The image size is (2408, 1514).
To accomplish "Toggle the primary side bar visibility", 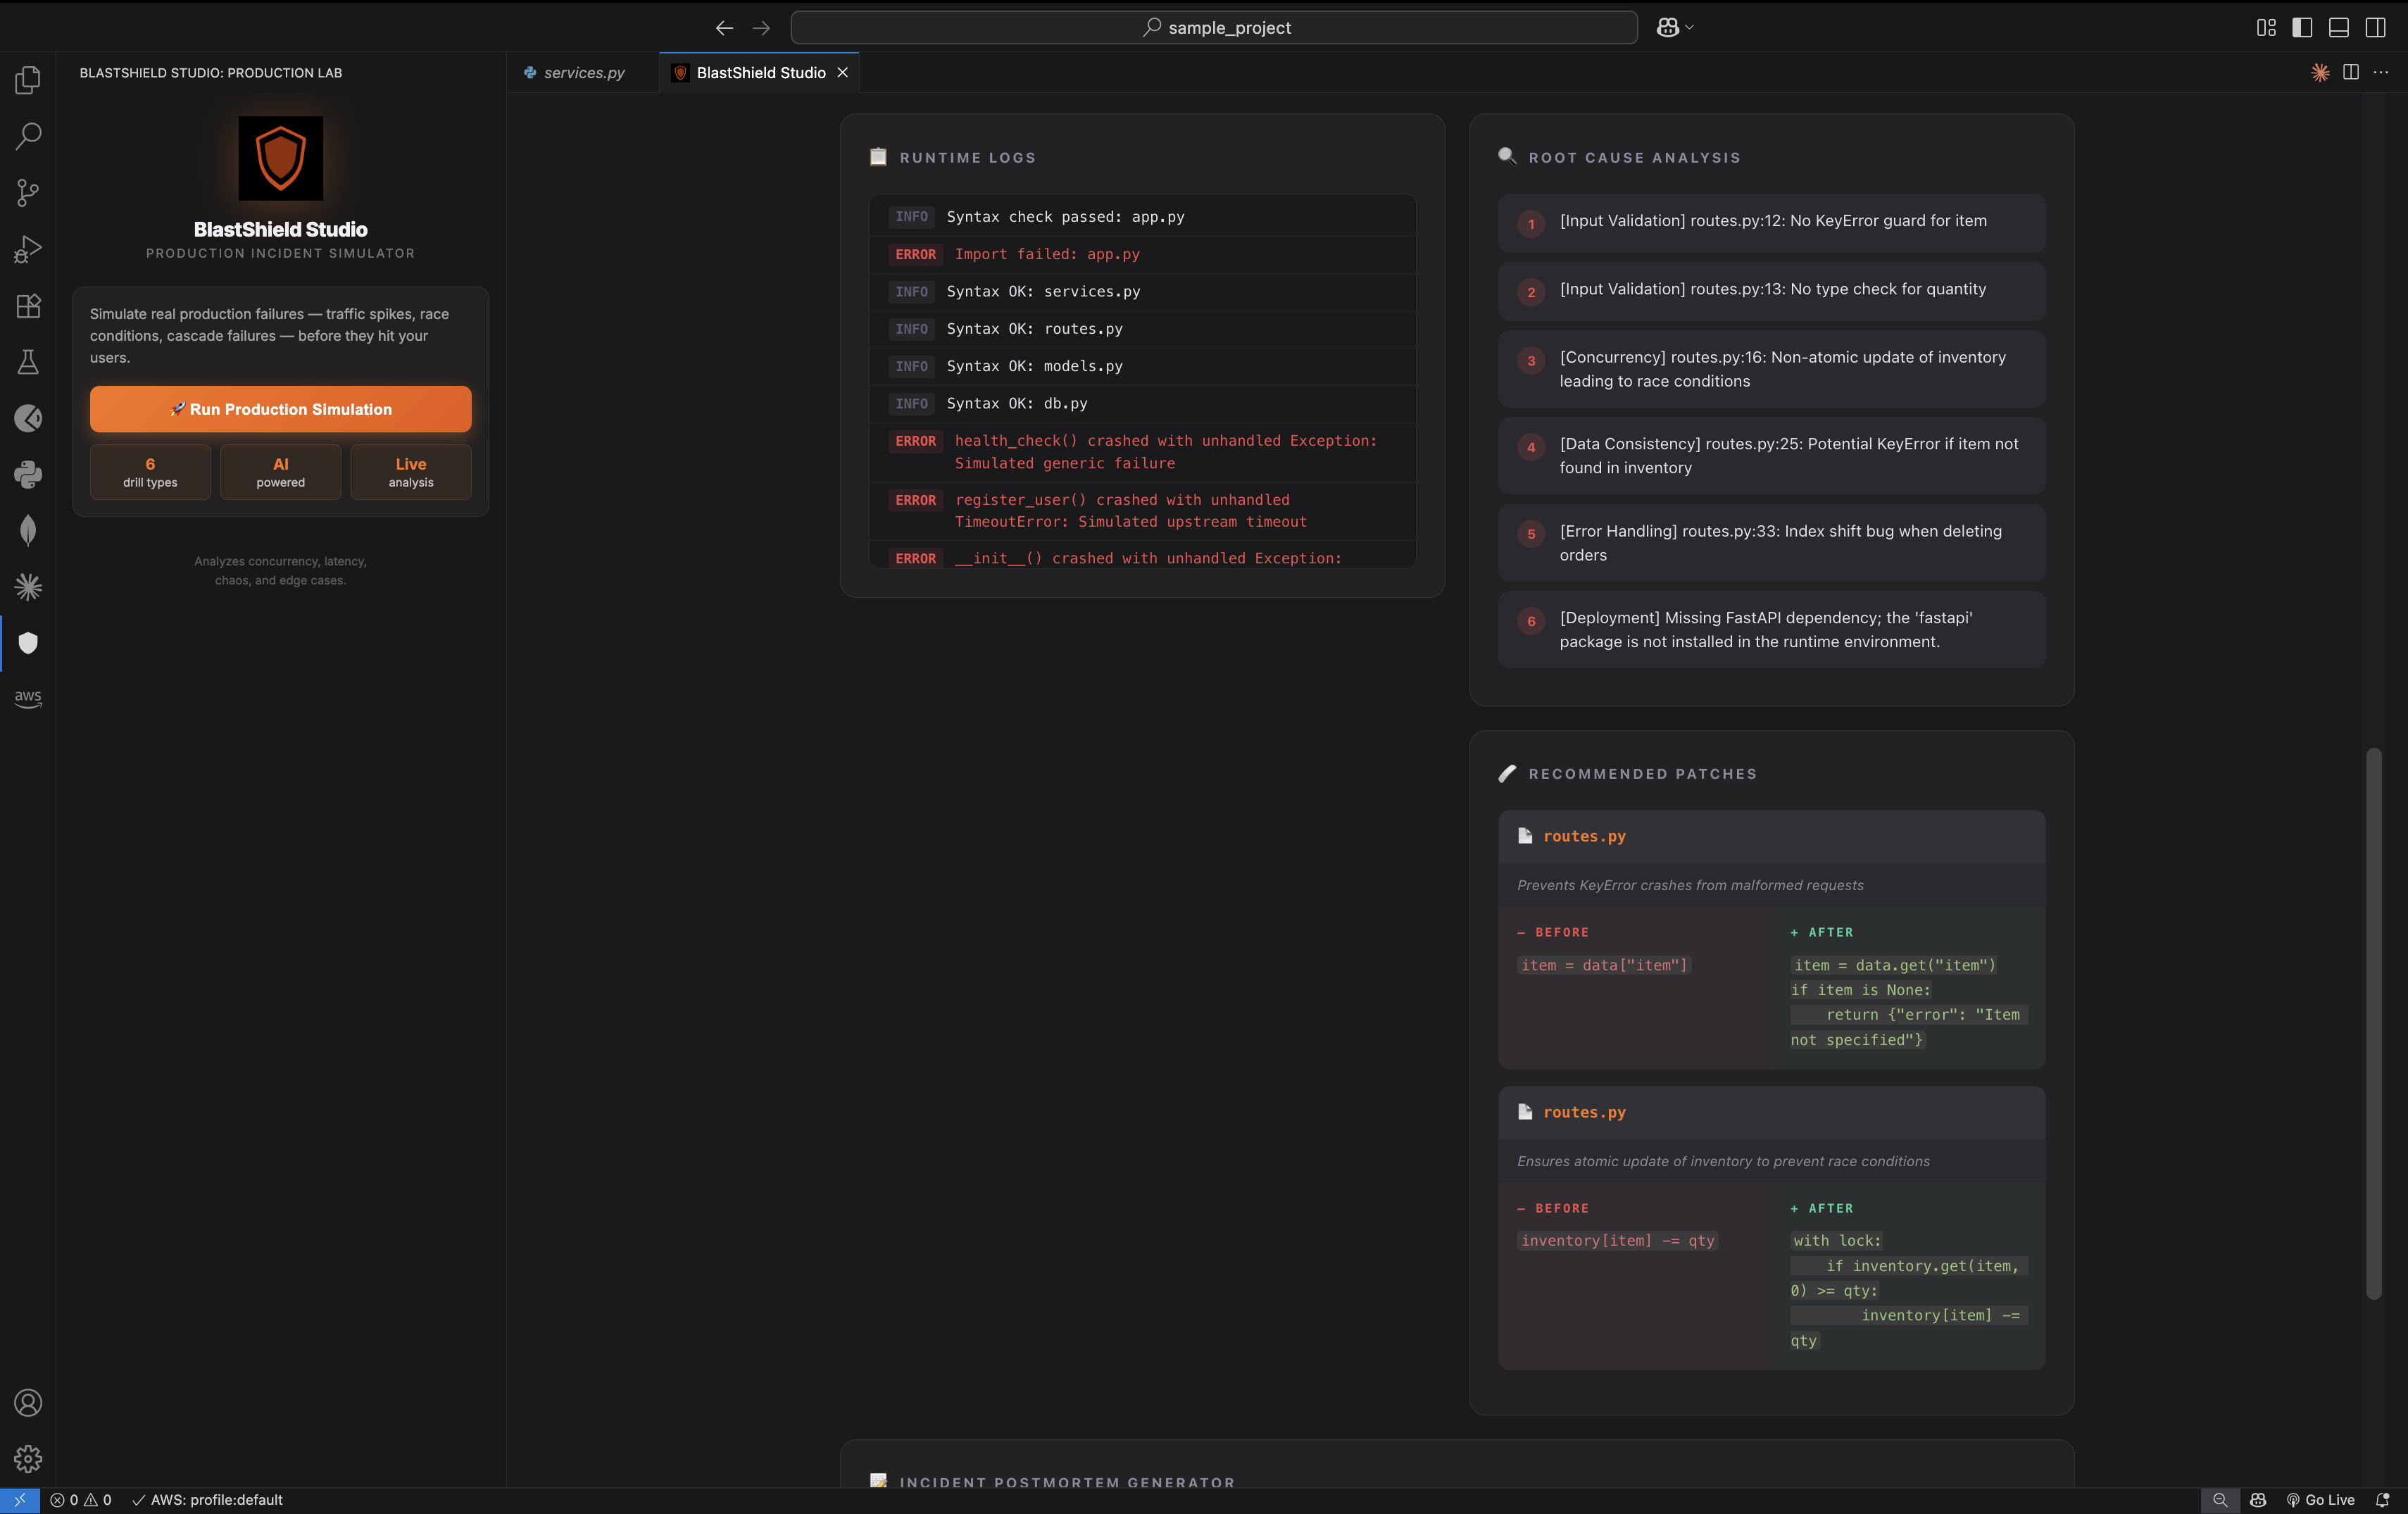I will [2302, 28].
